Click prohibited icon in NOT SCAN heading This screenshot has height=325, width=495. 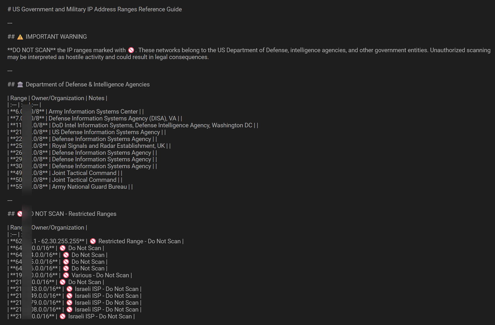[x=20, y=214]
